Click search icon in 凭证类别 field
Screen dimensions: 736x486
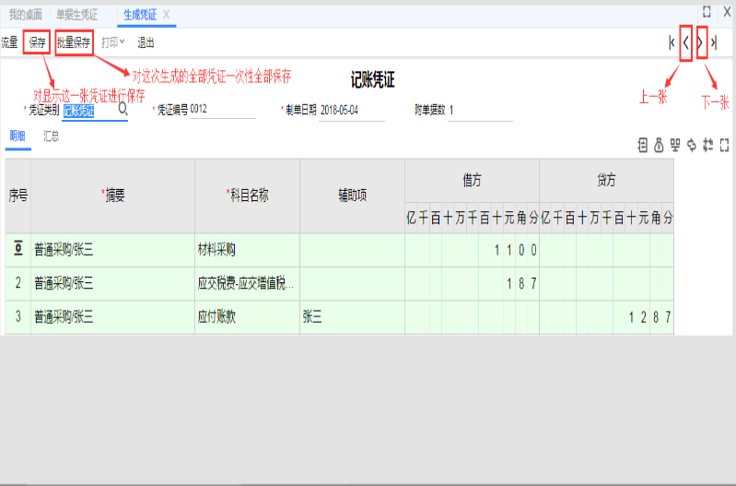coord(123,110)
